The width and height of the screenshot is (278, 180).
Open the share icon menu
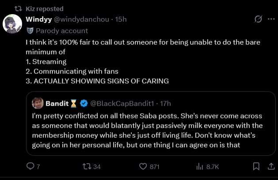click(x=270, y=166)
